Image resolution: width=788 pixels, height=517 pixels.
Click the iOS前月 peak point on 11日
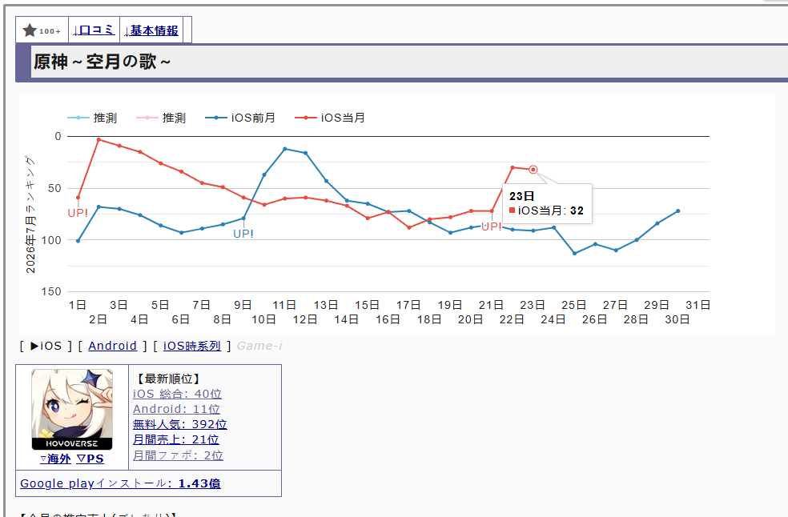[x=285, y=149]
